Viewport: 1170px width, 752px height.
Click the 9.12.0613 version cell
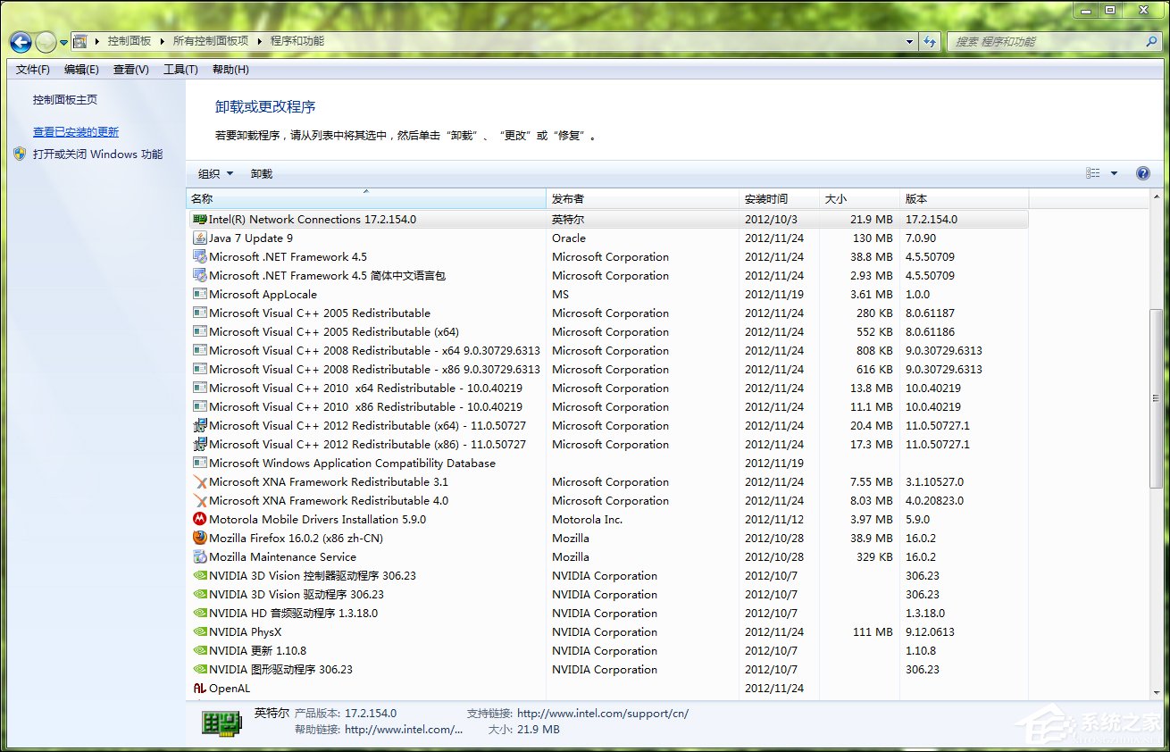point(930,631)
